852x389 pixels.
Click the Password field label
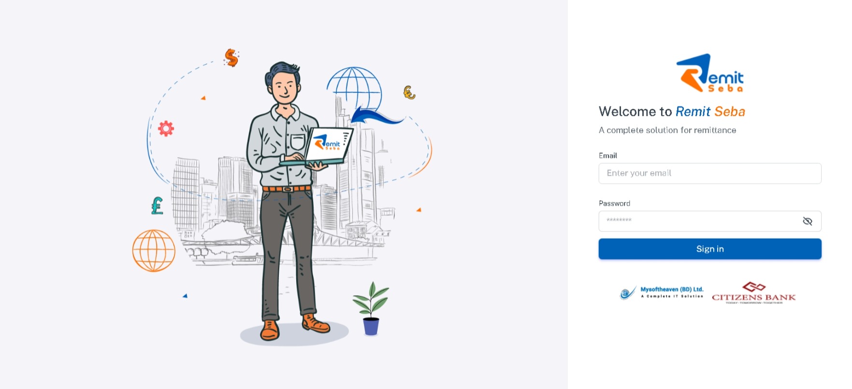point(614,203)
